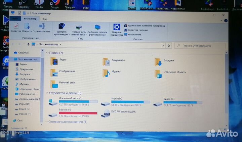242x142 pixels.
Task: Click the main pane vertical scrollbar
Action: click(226, 83)
